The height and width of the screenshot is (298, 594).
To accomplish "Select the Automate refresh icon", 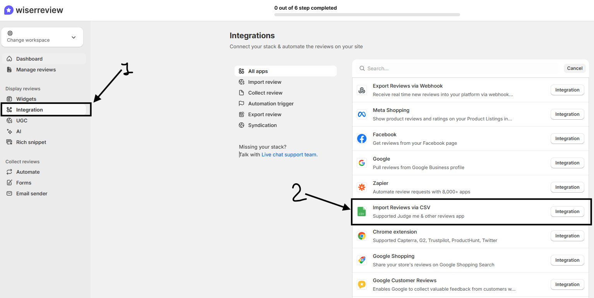I will point(9,172).
